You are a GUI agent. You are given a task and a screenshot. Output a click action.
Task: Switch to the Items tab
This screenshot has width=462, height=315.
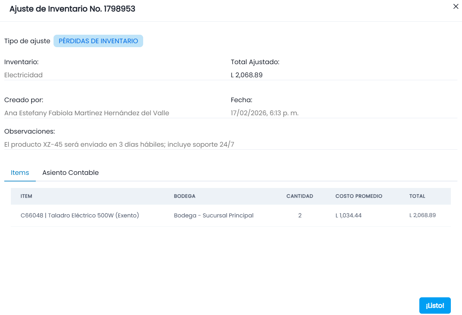pos(20,173)
